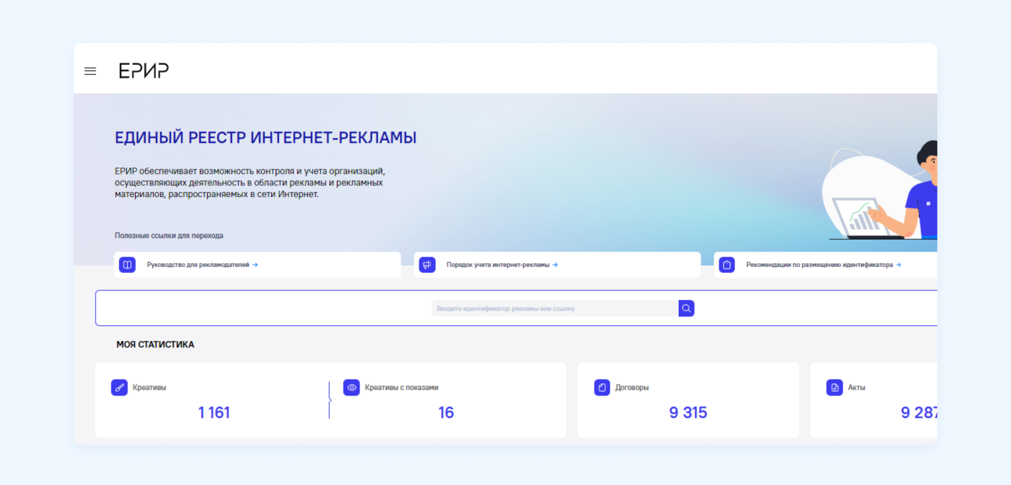Click the МОЯ СТАТИСТИКА heading
Image resolution: width=1011 pixels, height=485 pixels.
[155, 344]
